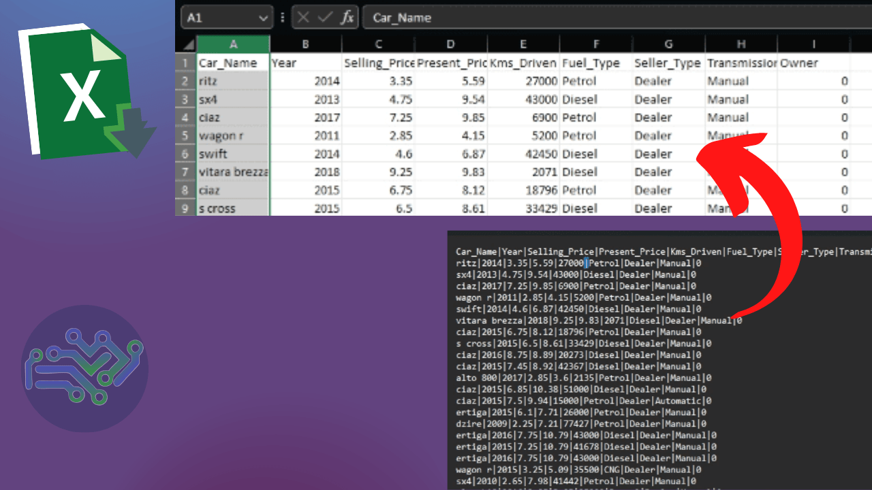Select row 5 header
The height and width of the screenshot is (490, 872).
click(186, 135)
